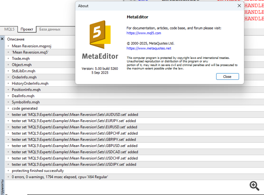The width and height of the screenshot is (264, 195).
Task: Click the Close button in About dialog
Action: point(227,76)
